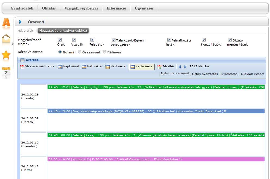This screenshot has height=179, width=270.
Task: Go to next month with right arrow
Action: 185,67
